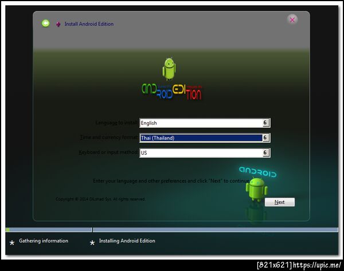Screen dimensions: 344x271
Task: Close the installer with the pink X
Action: point(292,19)
